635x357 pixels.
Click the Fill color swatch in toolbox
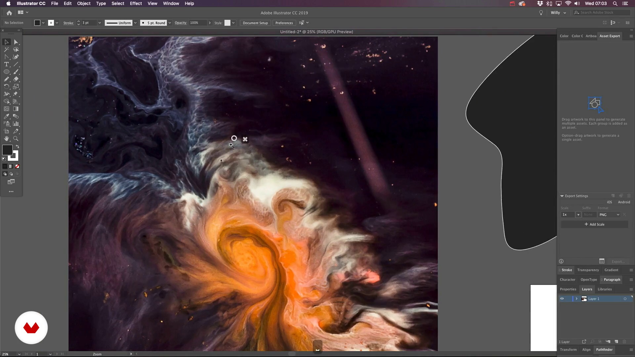[7, 150]
